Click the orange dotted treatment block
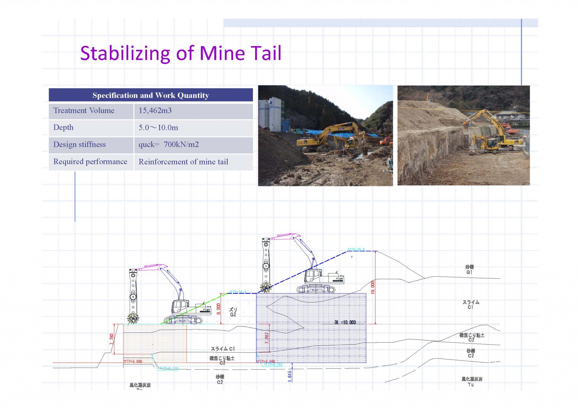The image size is (580, 410). click(x=155, y=343)
